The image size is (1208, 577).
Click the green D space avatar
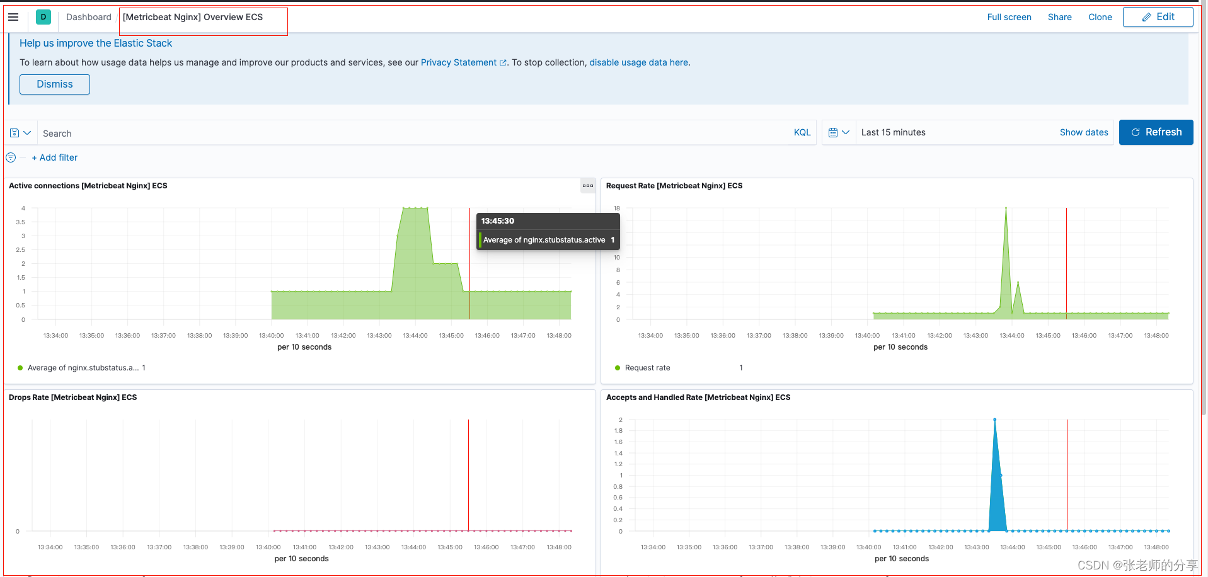tap(43, 17)
